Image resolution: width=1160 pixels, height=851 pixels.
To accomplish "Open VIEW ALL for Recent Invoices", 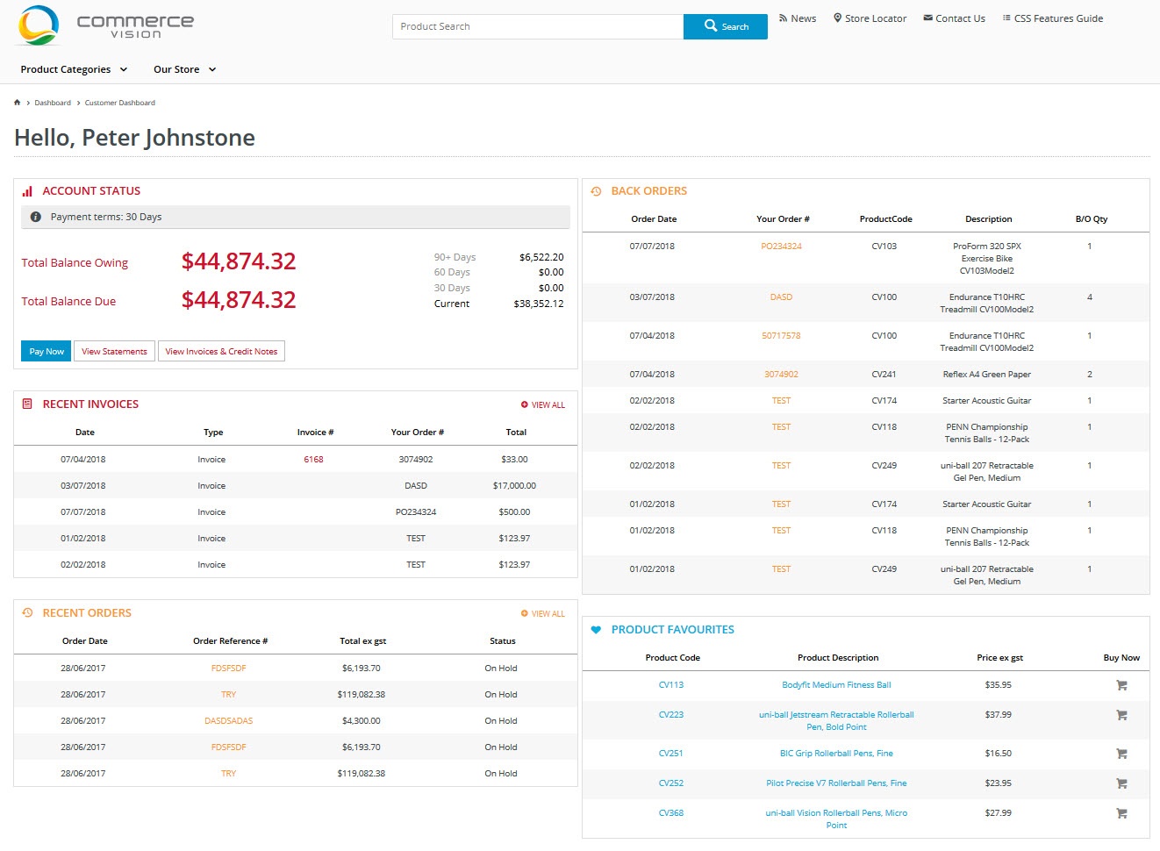I will coord(542,404).
